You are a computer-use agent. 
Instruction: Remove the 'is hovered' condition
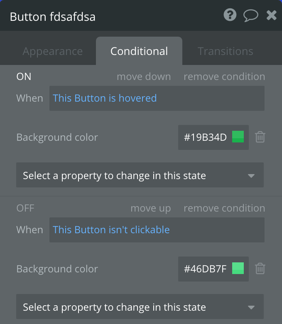(224, 77)
